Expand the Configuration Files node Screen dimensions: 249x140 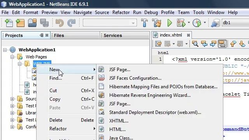click(12, 127)
